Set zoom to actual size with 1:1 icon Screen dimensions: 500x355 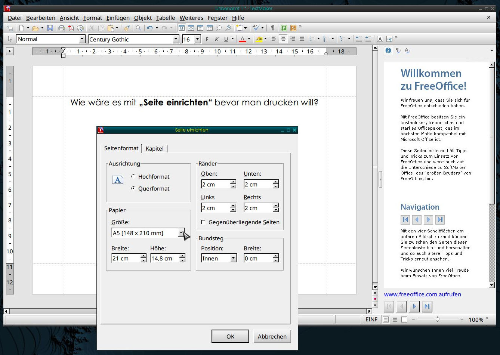coord(182,28)
